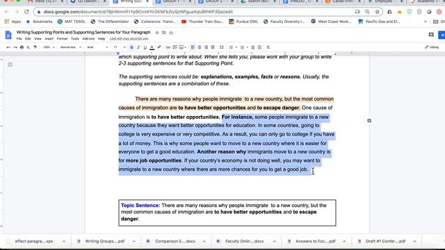Open The Differentiator bookmark
The width and height of the screenshot is (445, 250).
(x=110, y=22)
